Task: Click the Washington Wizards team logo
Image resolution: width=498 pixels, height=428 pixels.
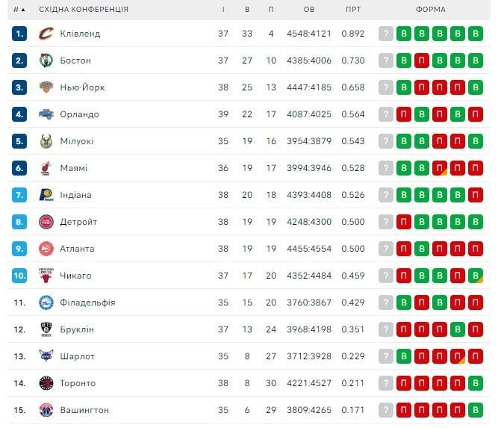Action: pos(46,410)
